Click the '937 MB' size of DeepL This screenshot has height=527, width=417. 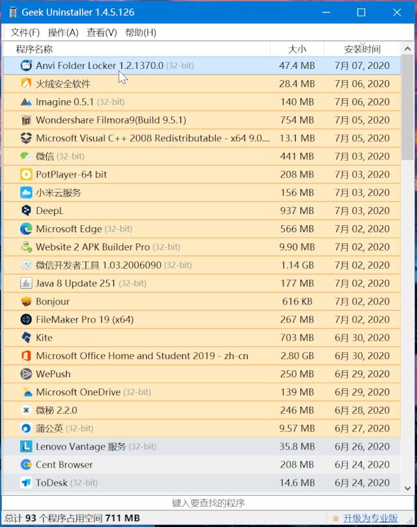click(x=297, y=210)
